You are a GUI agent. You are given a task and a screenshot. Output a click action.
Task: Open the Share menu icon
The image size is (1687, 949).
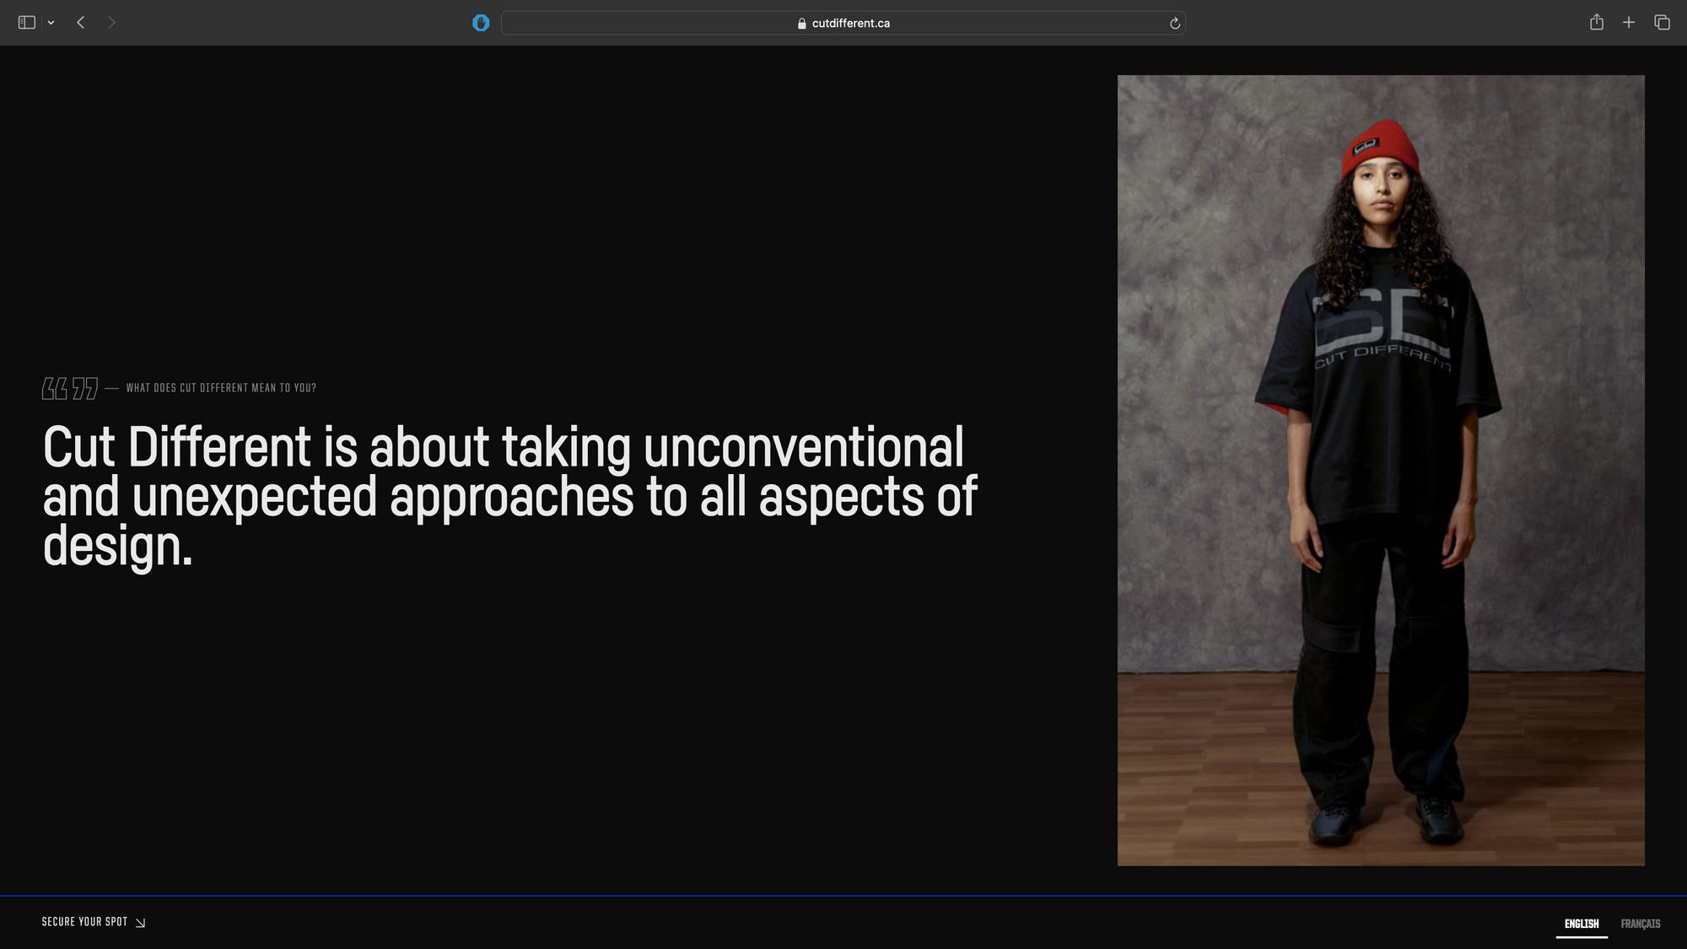[x=1596, y=23]
